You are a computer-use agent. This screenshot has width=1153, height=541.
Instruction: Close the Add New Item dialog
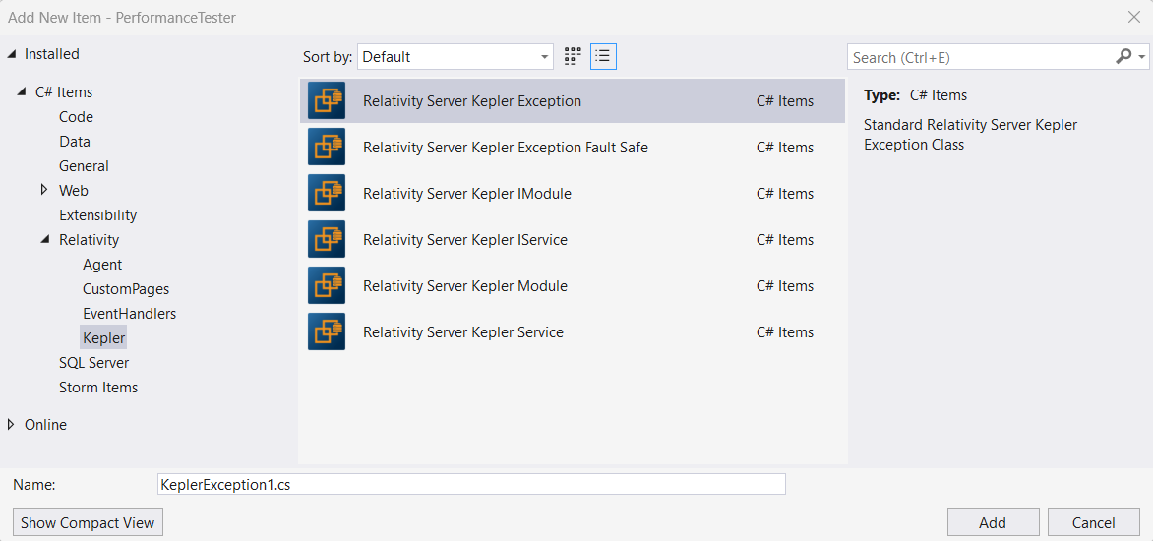click(x=1134, y=17)
